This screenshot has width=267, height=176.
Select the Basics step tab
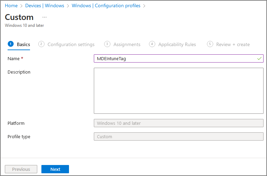pyautogui.click(x=19, y=44)
